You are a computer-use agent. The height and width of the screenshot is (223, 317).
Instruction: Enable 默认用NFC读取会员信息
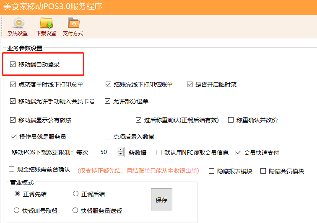click(x=159, y=153)
